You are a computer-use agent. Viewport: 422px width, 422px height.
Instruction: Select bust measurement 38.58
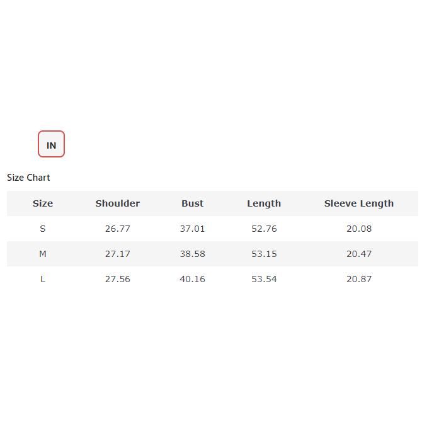pyautogui.click(x=192, y=254)
